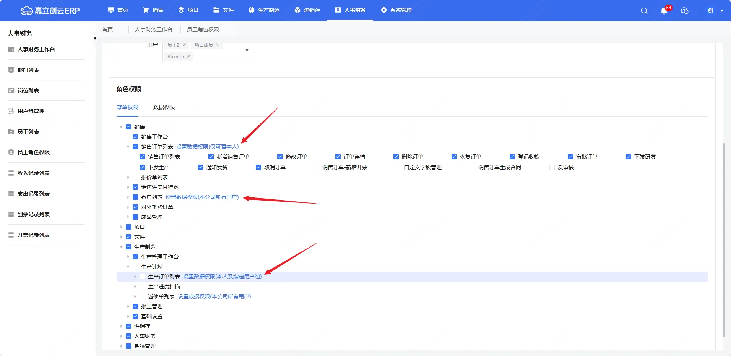
Task: Click the vertical scrollbar on the right
Action: click(723, 240)
